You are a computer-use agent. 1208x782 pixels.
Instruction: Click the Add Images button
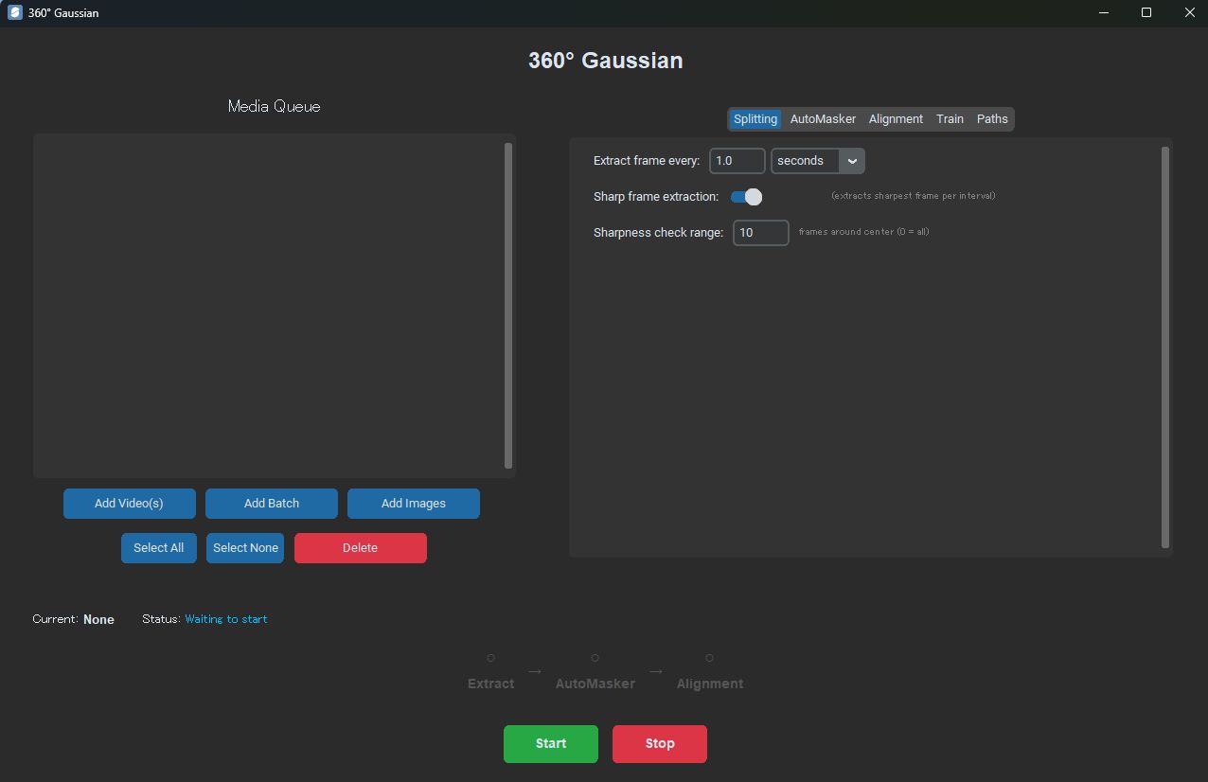click(x=413, y=503)
